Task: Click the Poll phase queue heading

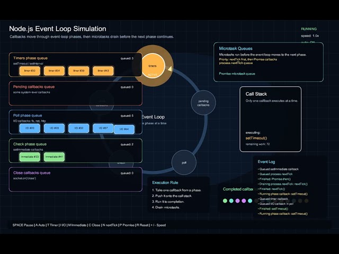Action: pos(28,115)
